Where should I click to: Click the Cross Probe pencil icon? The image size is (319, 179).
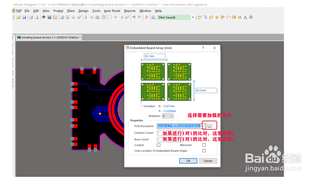[146, 17]
